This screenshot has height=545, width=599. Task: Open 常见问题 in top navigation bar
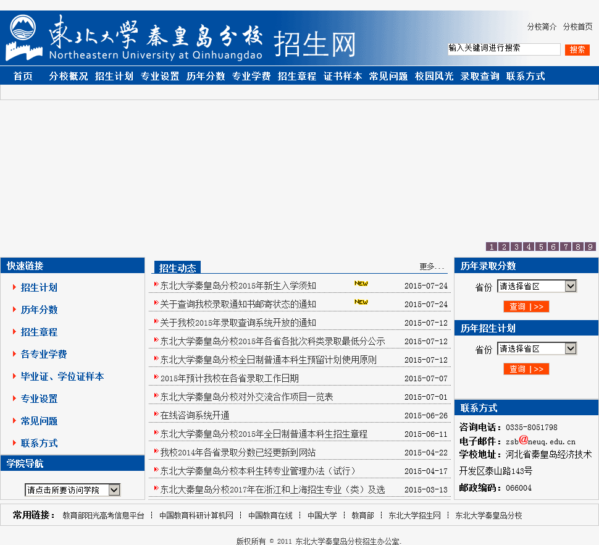pyautogui.click(x=388, y=76)
